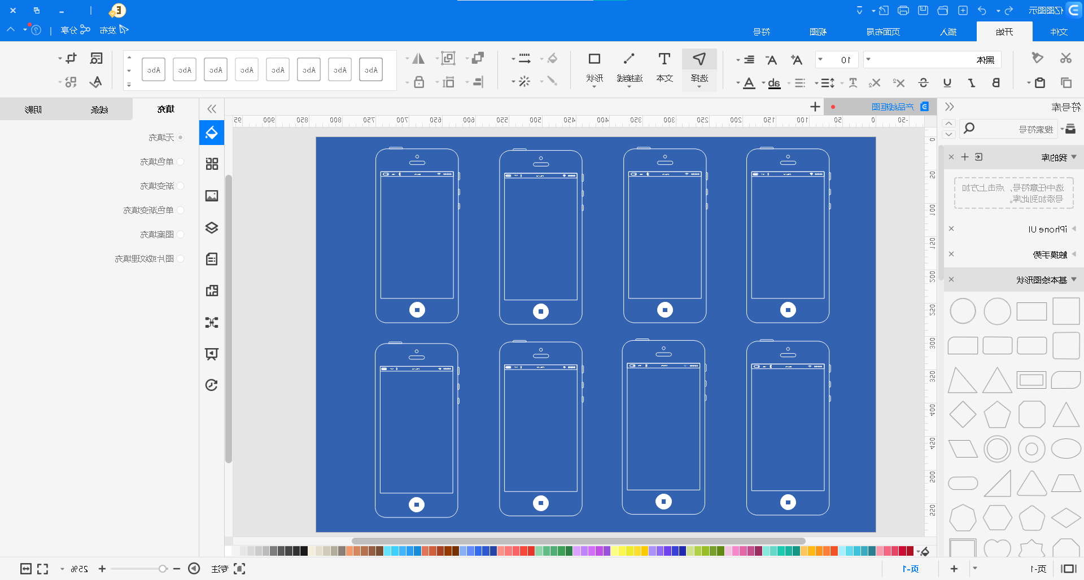The image size is (1084, 580).
Task: Add a new page with the status bar plus
Action: click(x=954, y=569)
